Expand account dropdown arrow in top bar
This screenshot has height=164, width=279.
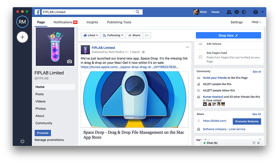263,12
